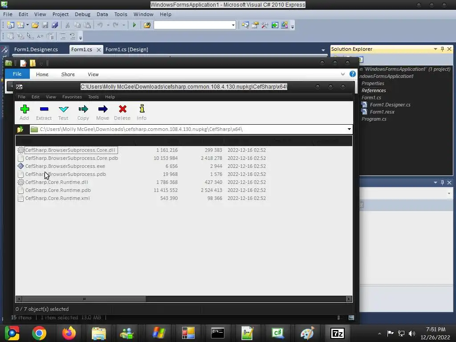Toggle auto-hide pin on Solution Explorer

[442, 49]
